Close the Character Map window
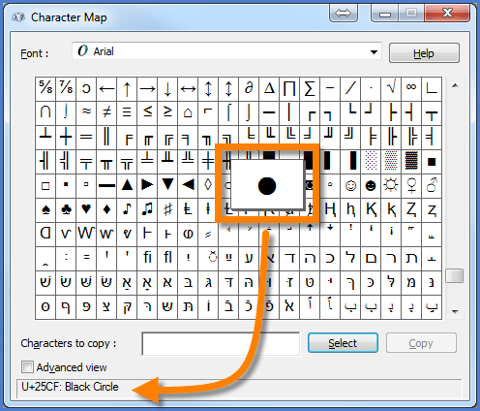Image resolution: width=480 pixels, height=411 pixels. 447,14
